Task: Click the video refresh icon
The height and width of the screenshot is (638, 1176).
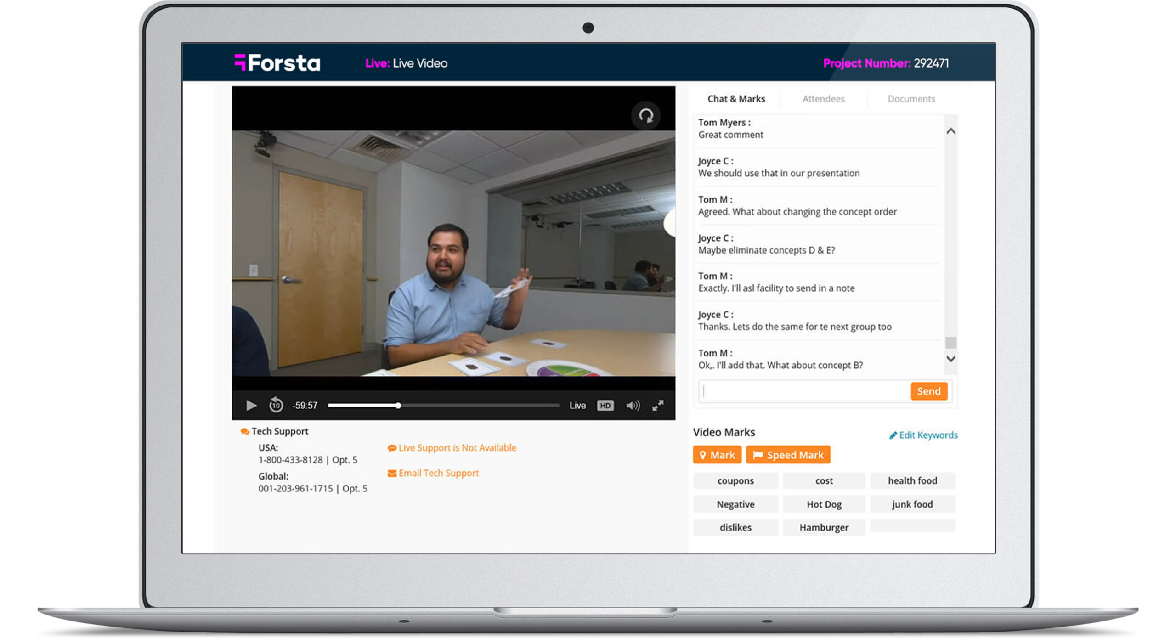Action: click(x=646, y=116)
